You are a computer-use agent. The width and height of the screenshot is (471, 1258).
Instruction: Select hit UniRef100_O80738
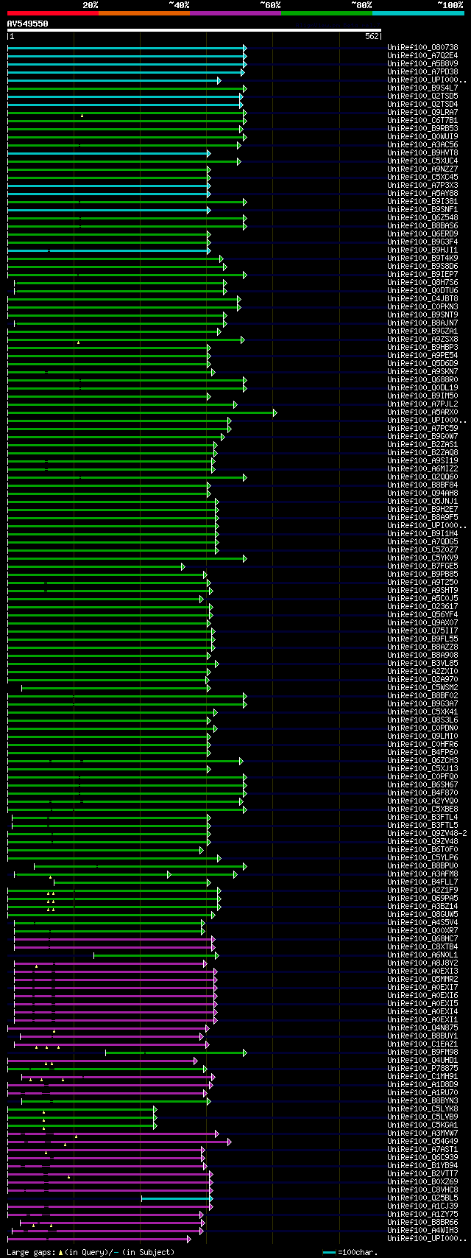pos(422,48)
